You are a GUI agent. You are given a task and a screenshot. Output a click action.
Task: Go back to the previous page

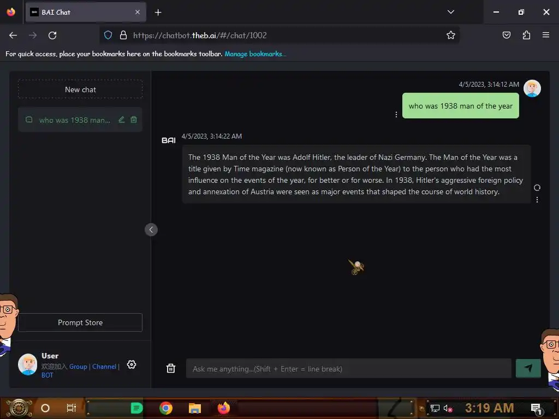pos(13,35)
